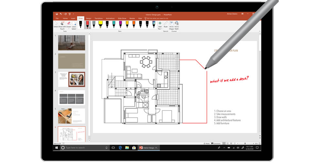The image size is (313, 163).
Task: Choose the galaxy-patterned pen
Action: click(x=154, y=24)
